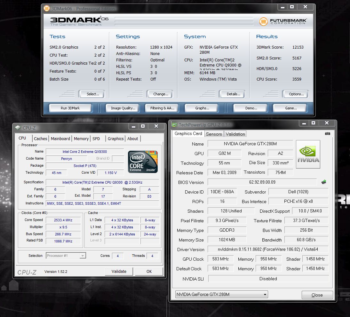The image size is (350, 317).
Task: Switch to the Validation tab in GPU-Z
Action: [235, 134]
